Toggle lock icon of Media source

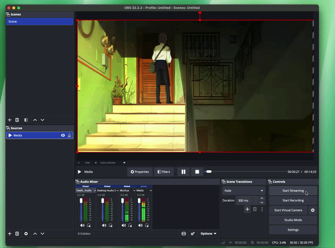[x=69, y=135]
